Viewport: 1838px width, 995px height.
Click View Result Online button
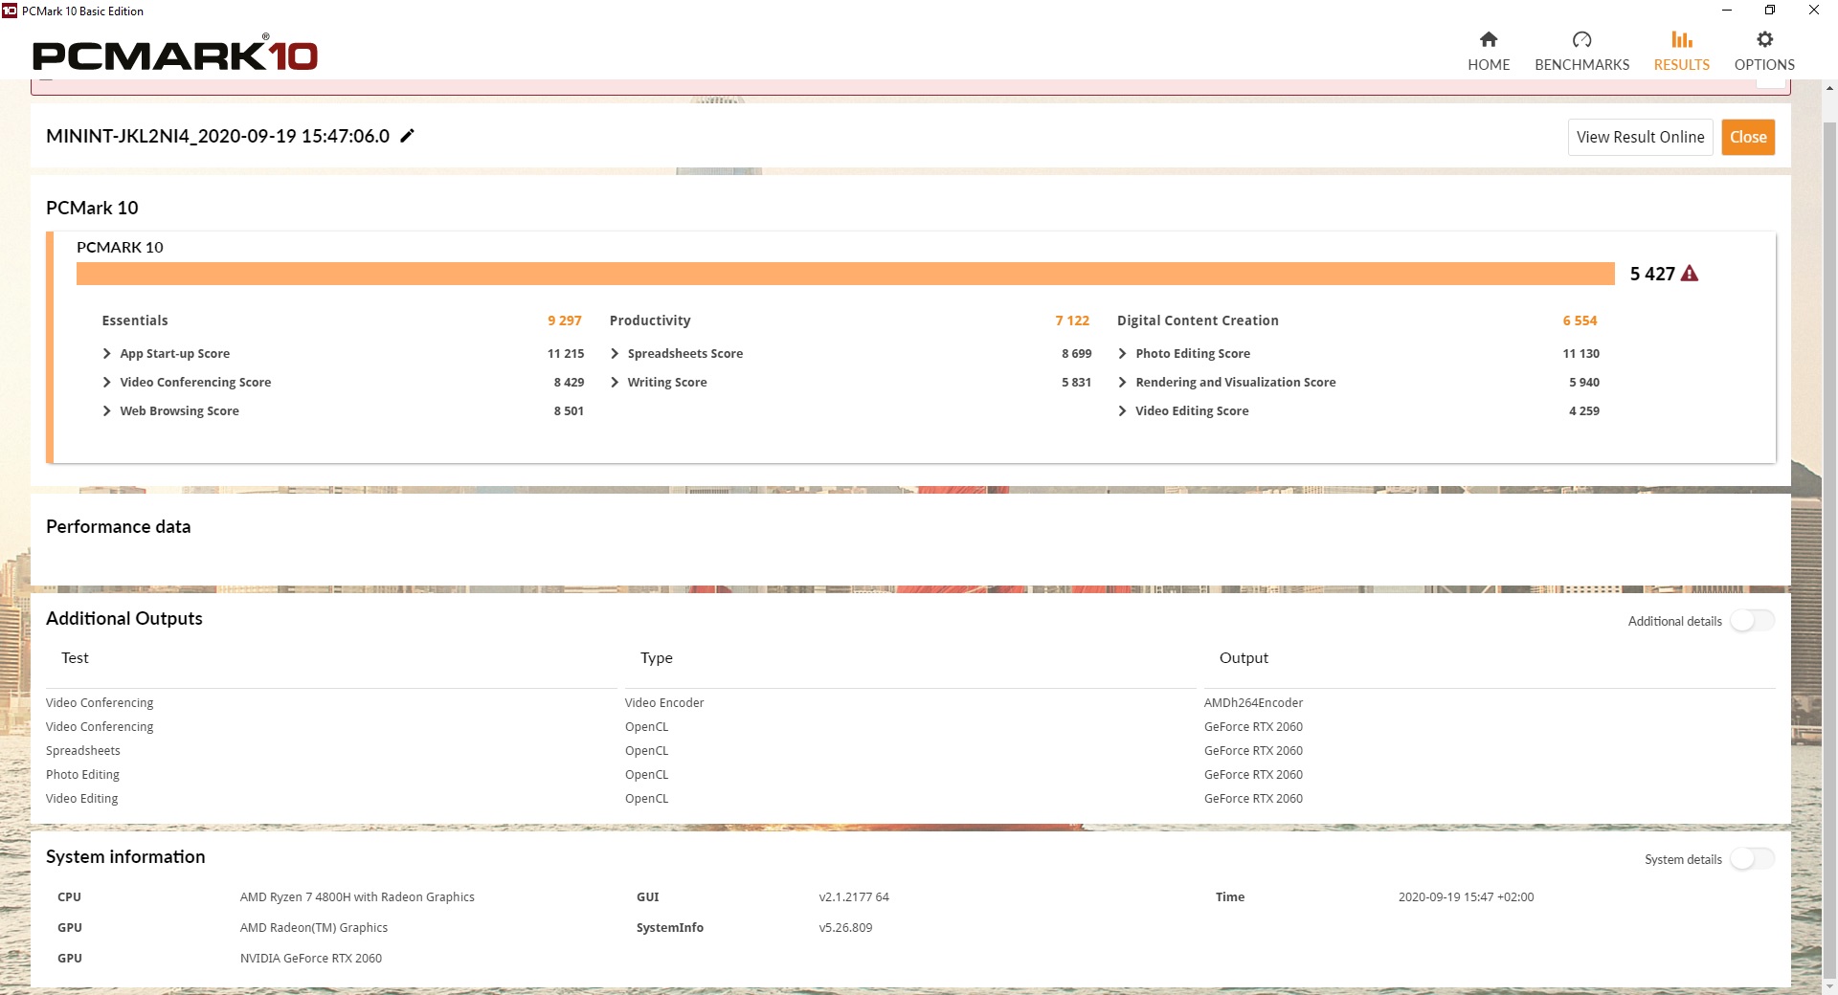coord(1640,137)
